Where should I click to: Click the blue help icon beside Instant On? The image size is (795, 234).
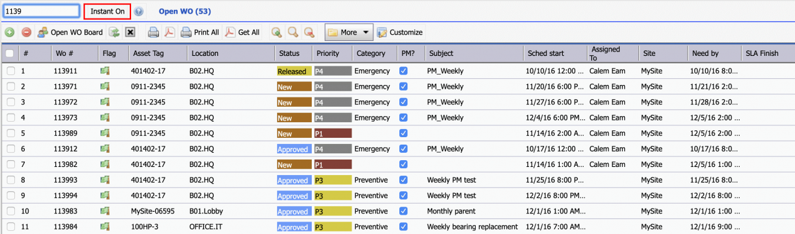tap(139, 11)
